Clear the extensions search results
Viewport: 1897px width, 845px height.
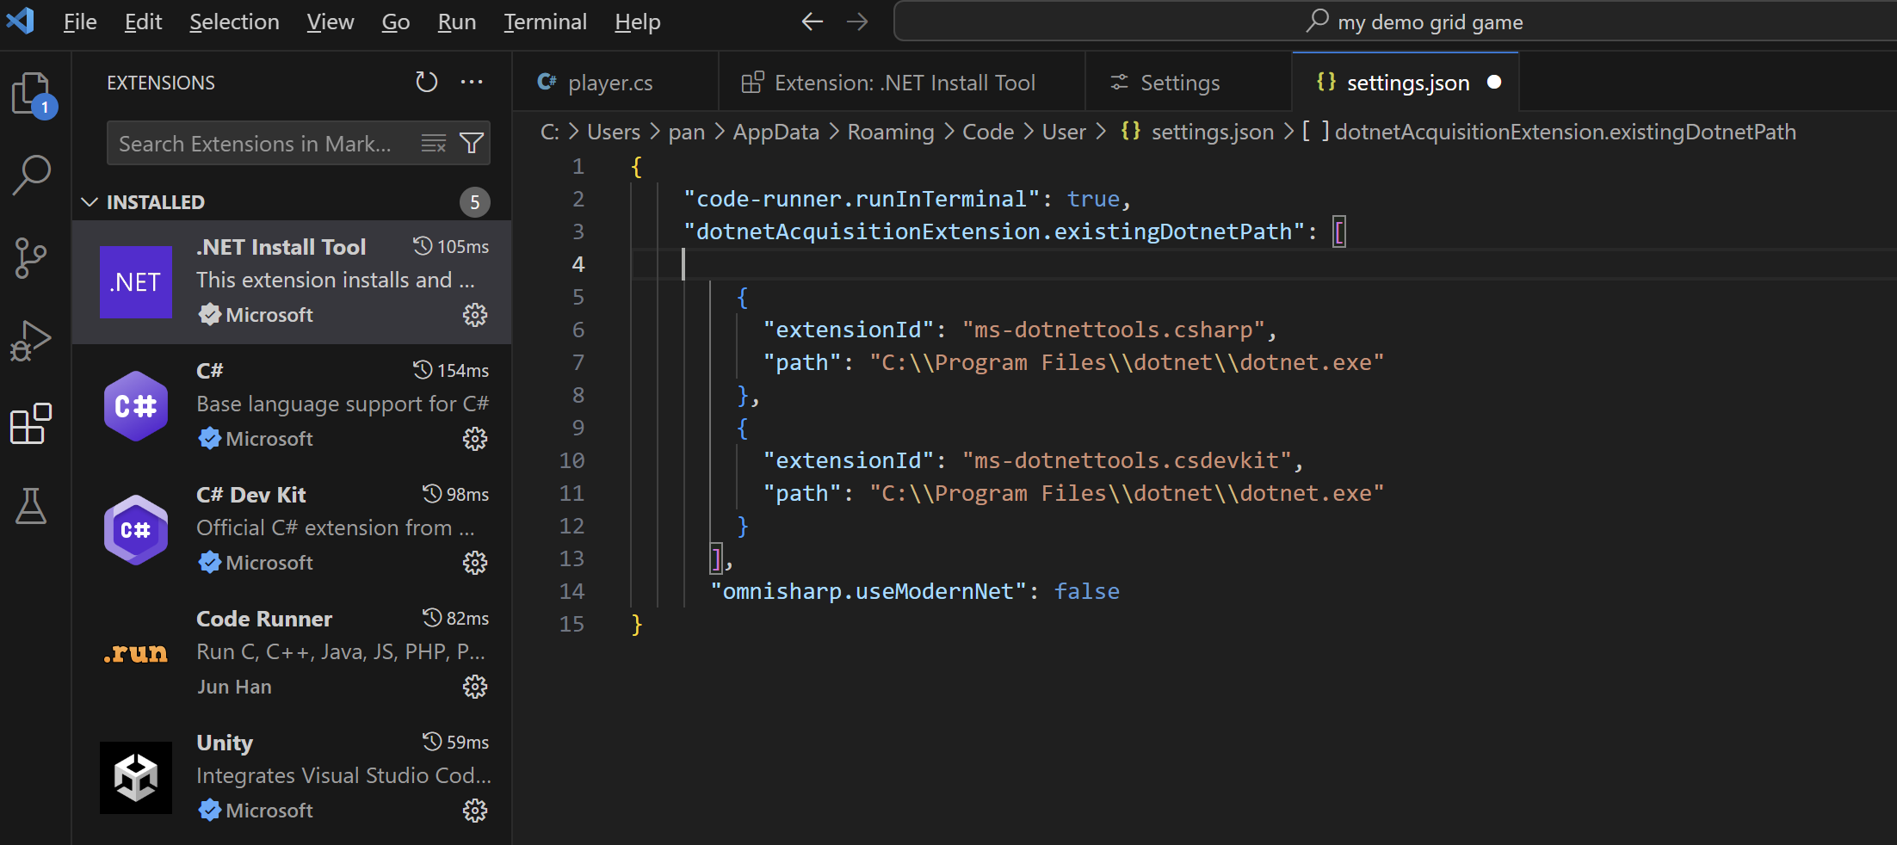tap(434, 143)
